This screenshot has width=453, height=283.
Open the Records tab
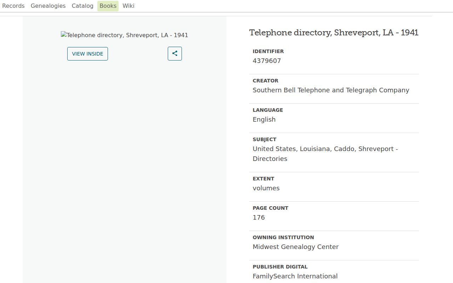coord(13,6)
